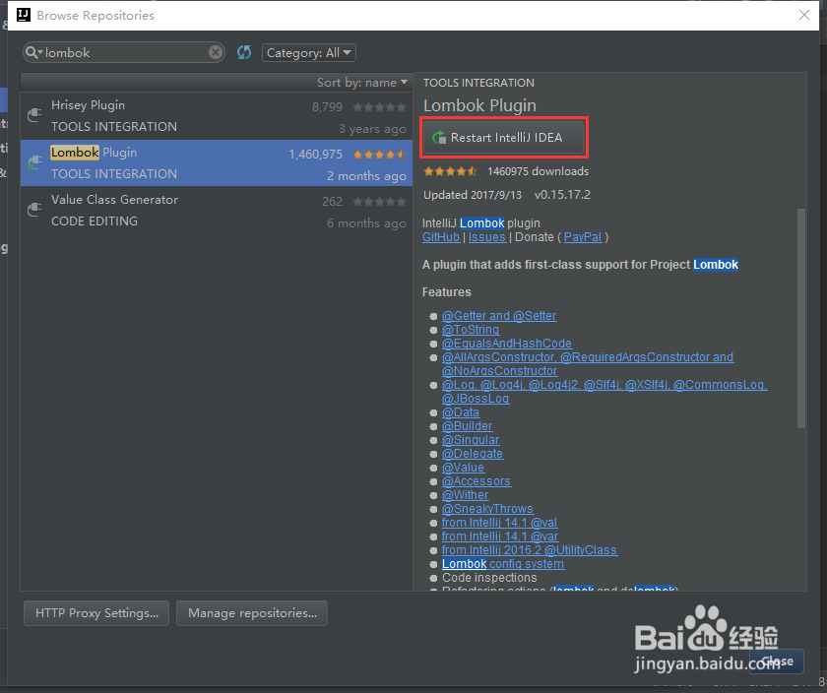Open Lombok config system link
The image size is (827, 693).
click(x=503, y=564)
